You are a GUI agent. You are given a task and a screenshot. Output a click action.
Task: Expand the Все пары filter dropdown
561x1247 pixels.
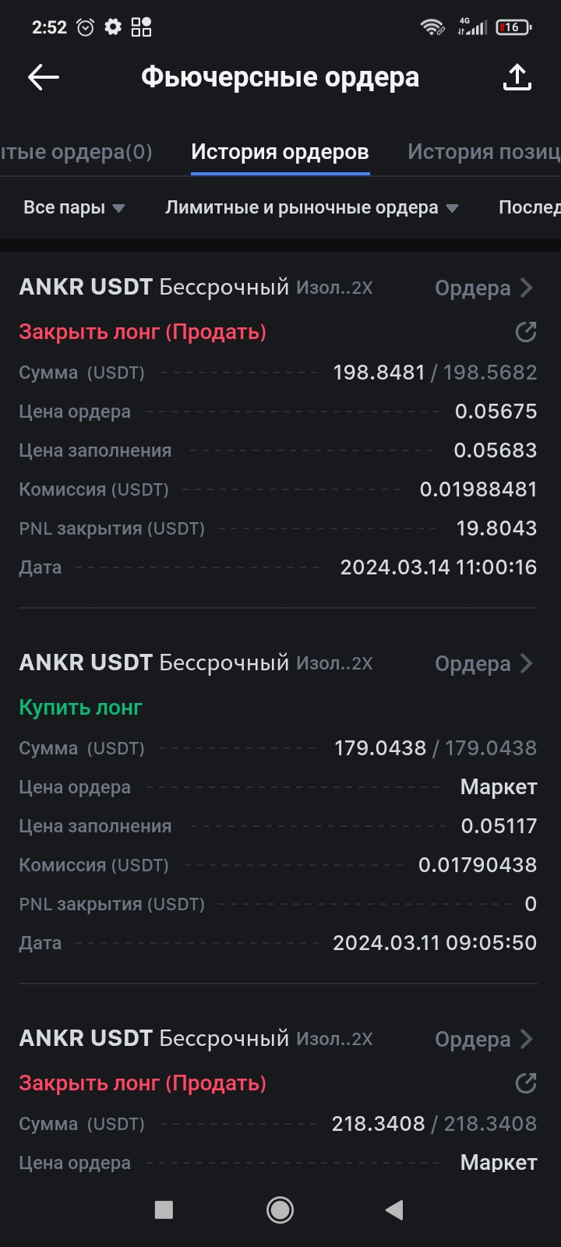pyautogui.click(x=74, y=207)
